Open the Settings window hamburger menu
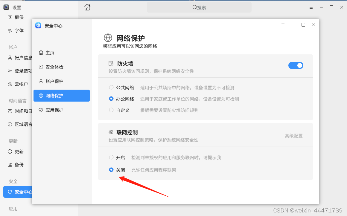The image size is (347, 216). point(311,7)
